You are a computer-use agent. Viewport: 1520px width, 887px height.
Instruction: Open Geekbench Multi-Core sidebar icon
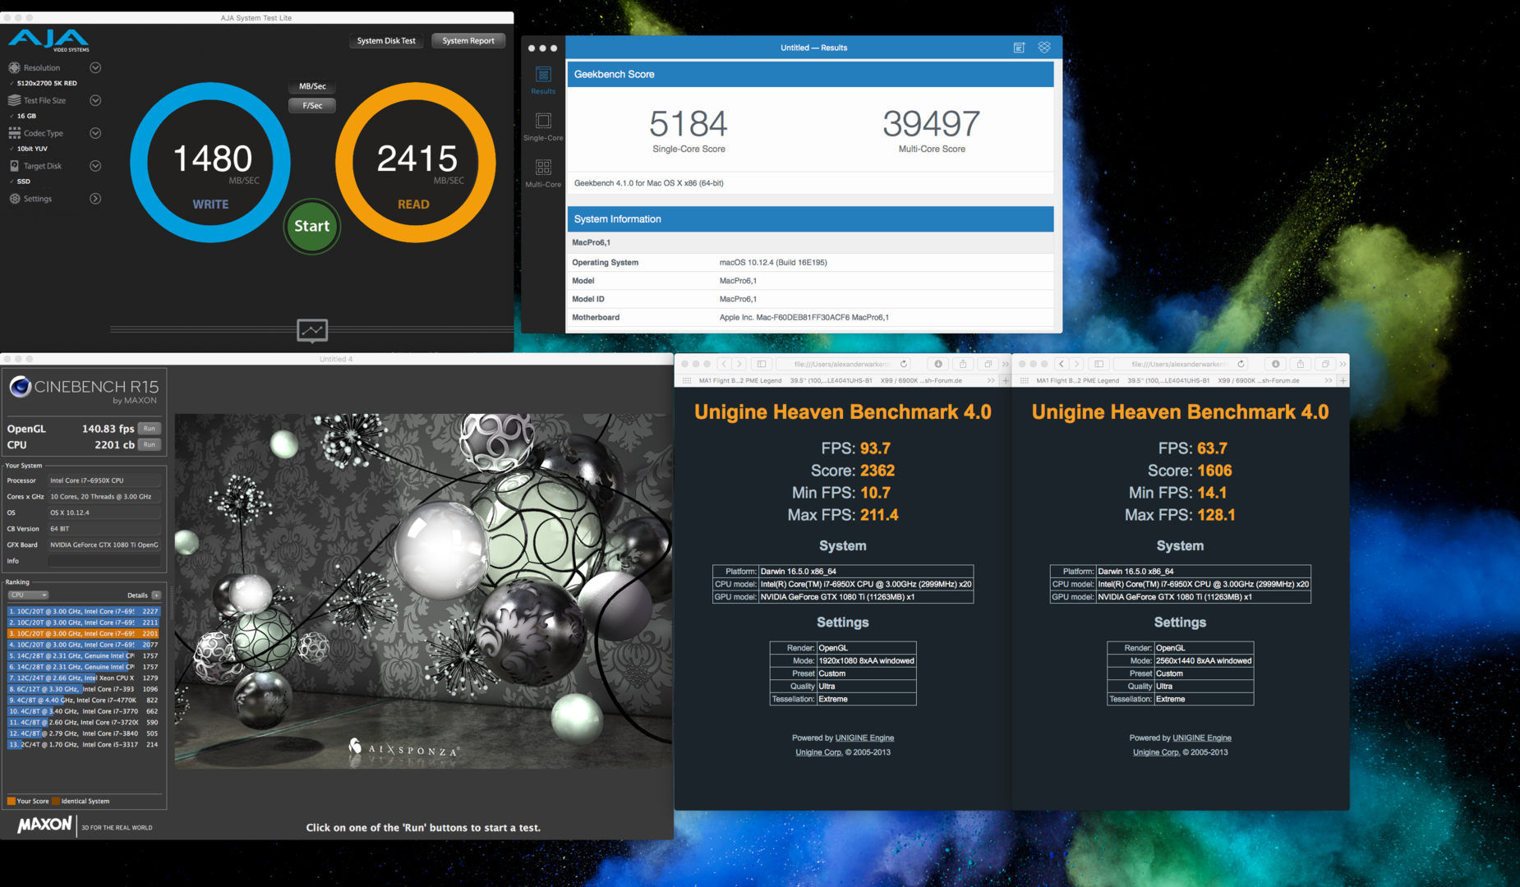tap(543, 168)
